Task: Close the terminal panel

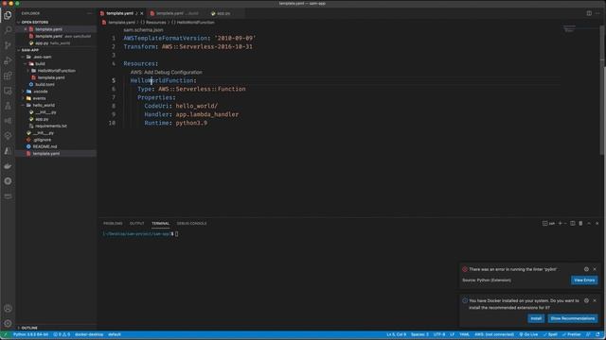Action: tap(597, 223)
